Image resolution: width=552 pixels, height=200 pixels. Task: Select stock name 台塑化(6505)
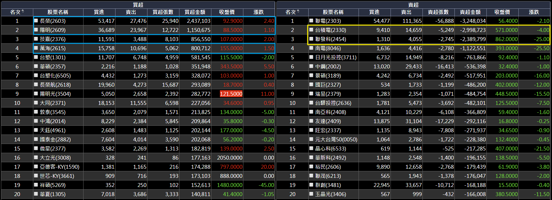tap(55, 76)
